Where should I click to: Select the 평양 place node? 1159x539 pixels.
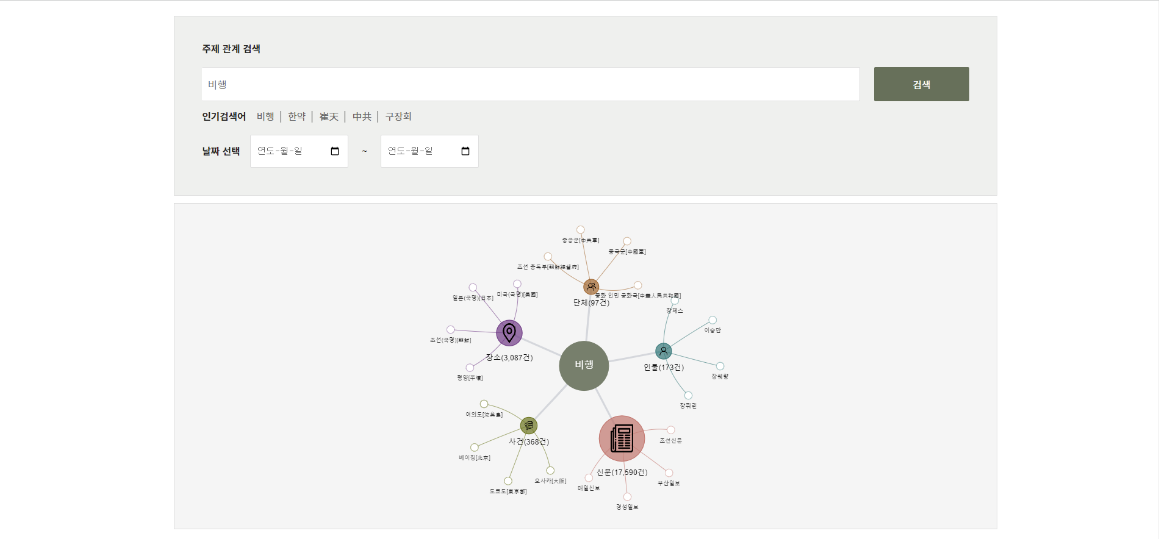[x=470, y=368]
